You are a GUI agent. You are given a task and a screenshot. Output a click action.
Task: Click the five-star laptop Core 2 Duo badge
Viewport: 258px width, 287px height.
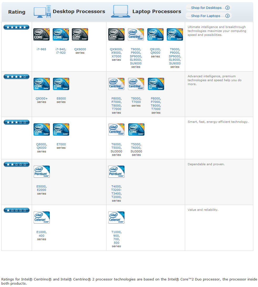175,34
